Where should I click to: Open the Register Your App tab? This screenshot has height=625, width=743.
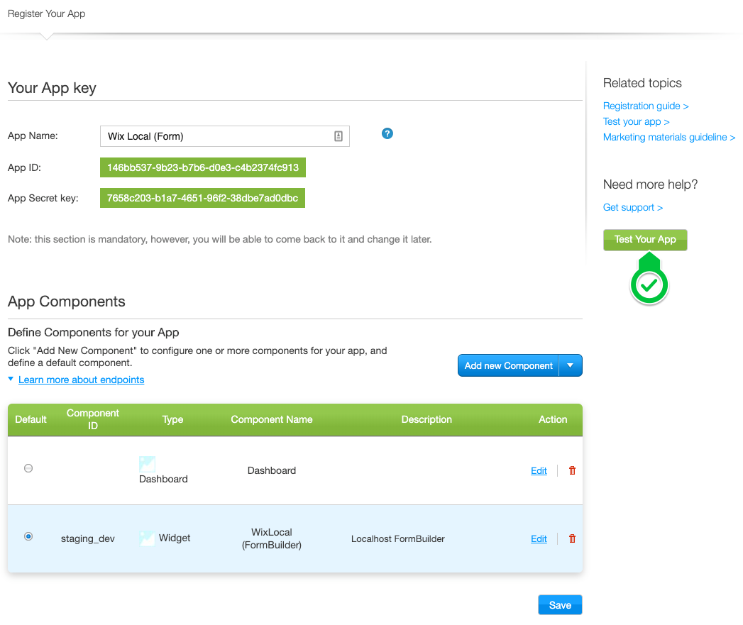[47, 13]
